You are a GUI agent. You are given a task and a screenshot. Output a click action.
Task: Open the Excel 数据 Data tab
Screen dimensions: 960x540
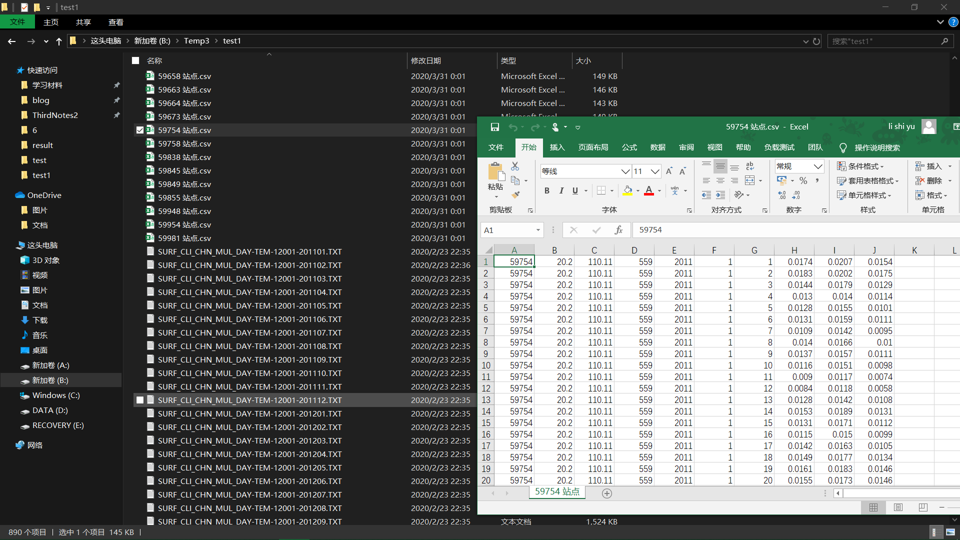657,147
